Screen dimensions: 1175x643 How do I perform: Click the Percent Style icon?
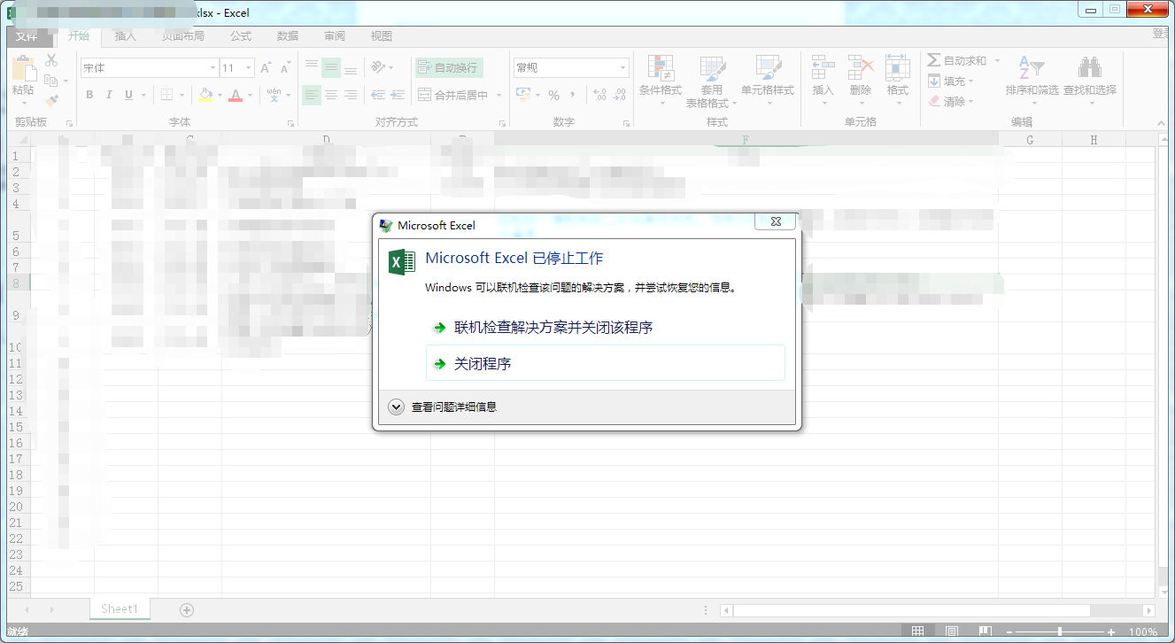pos(553,95)
